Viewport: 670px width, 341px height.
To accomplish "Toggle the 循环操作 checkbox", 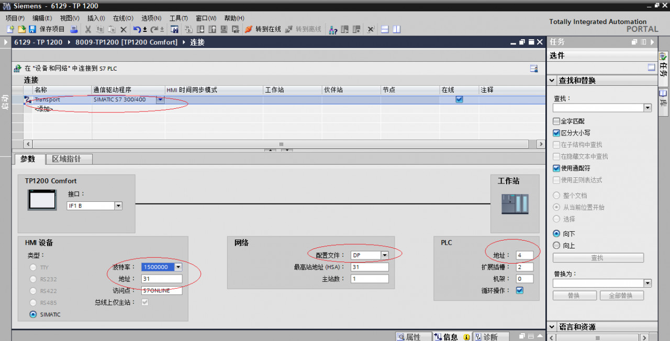I will 520,290.
